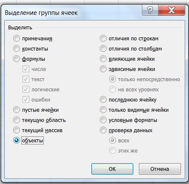Choose зависимые ячейки radio button
Screen dimensions: 189x184
pos(103,69)
